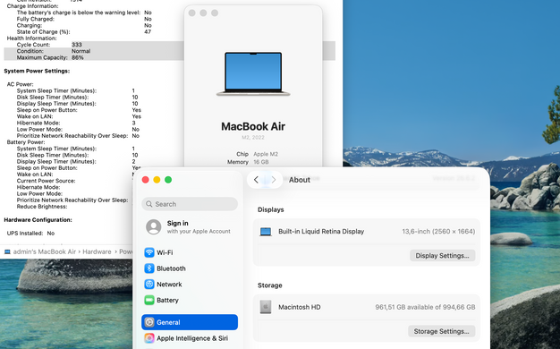560x349 pixels.
Task: Click the Macintosh HD drive icon
Action: point(266,307)
